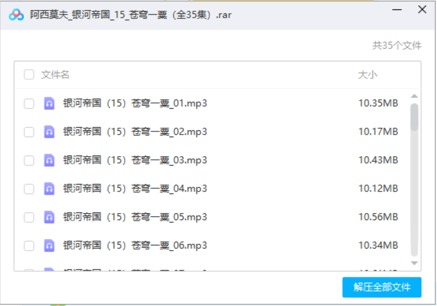Click audio icon of 苍穹一粟_06.mp3
437x306 pixels.
[x=49, y=245]
